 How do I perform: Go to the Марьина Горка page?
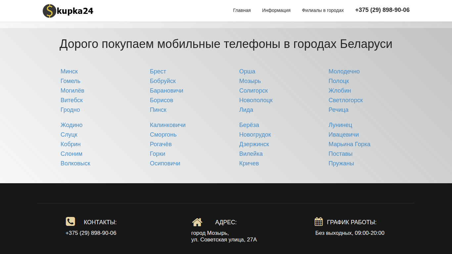click(349, 144)
